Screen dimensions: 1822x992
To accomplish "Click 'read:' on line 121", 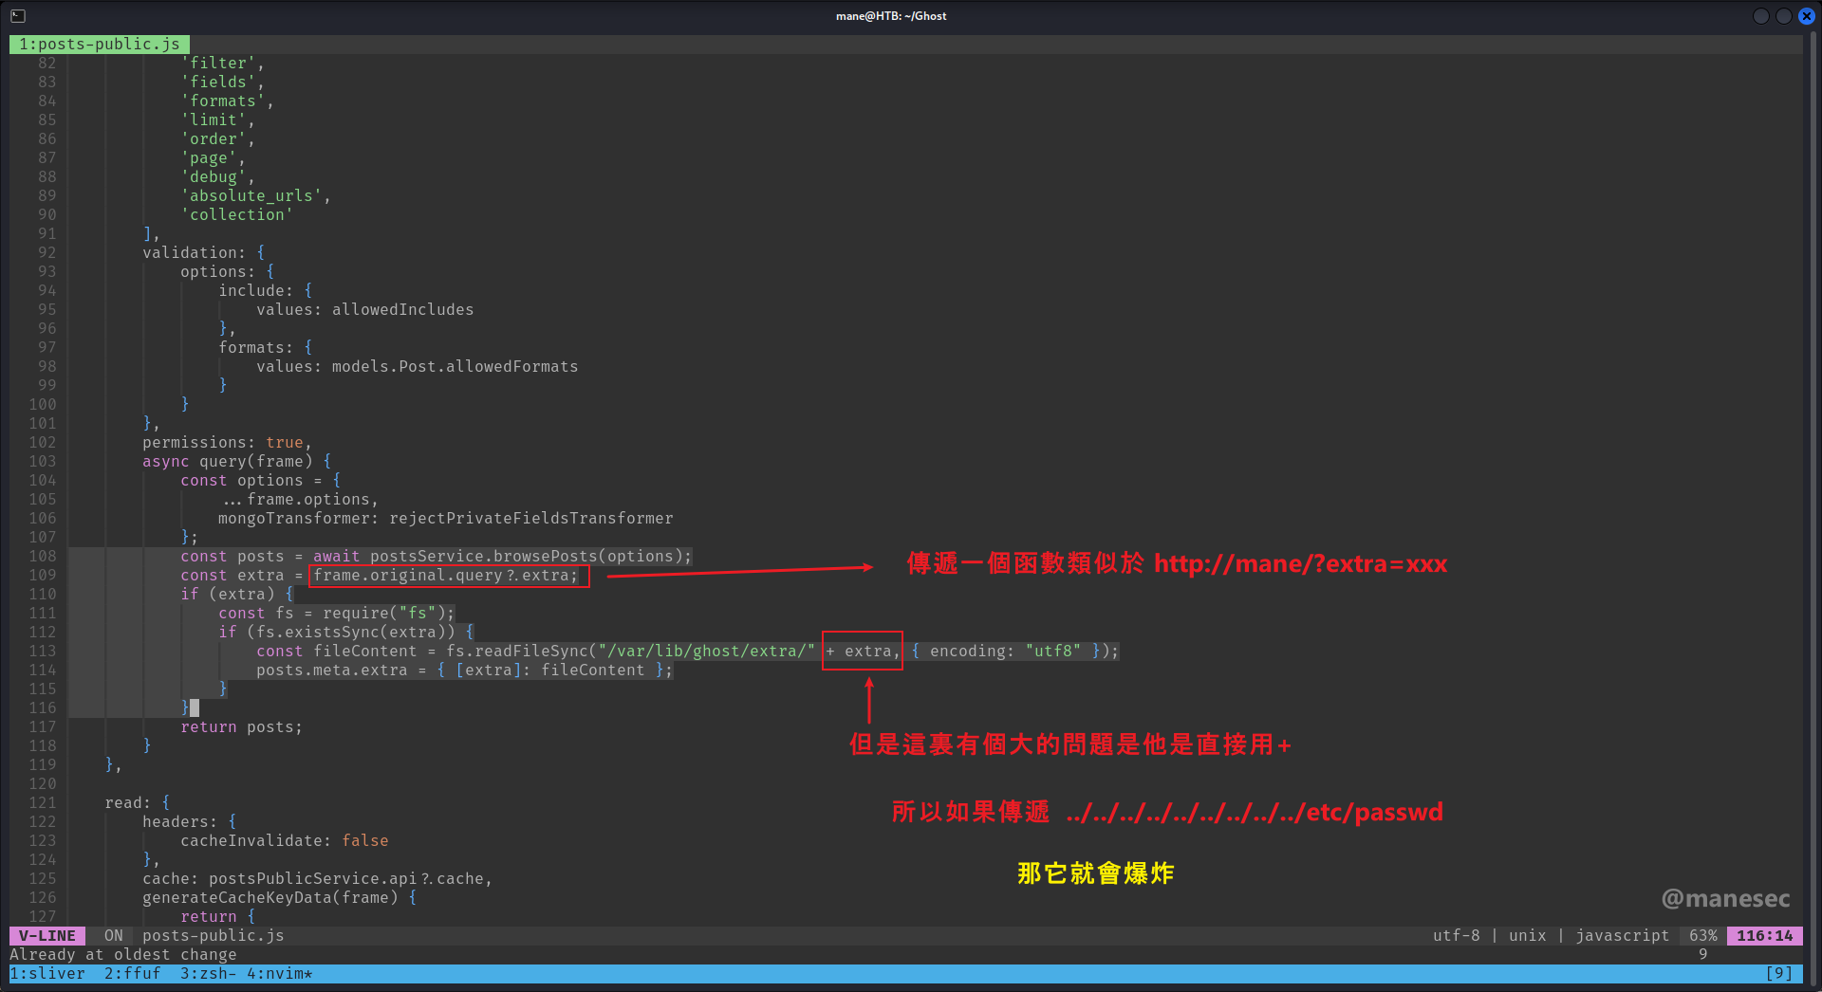I will 128,803.
